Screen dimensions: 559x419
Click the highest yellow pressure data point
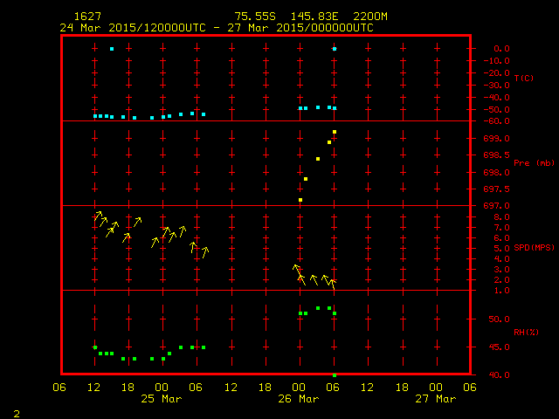pyautogui.click(x=335, y=133)
